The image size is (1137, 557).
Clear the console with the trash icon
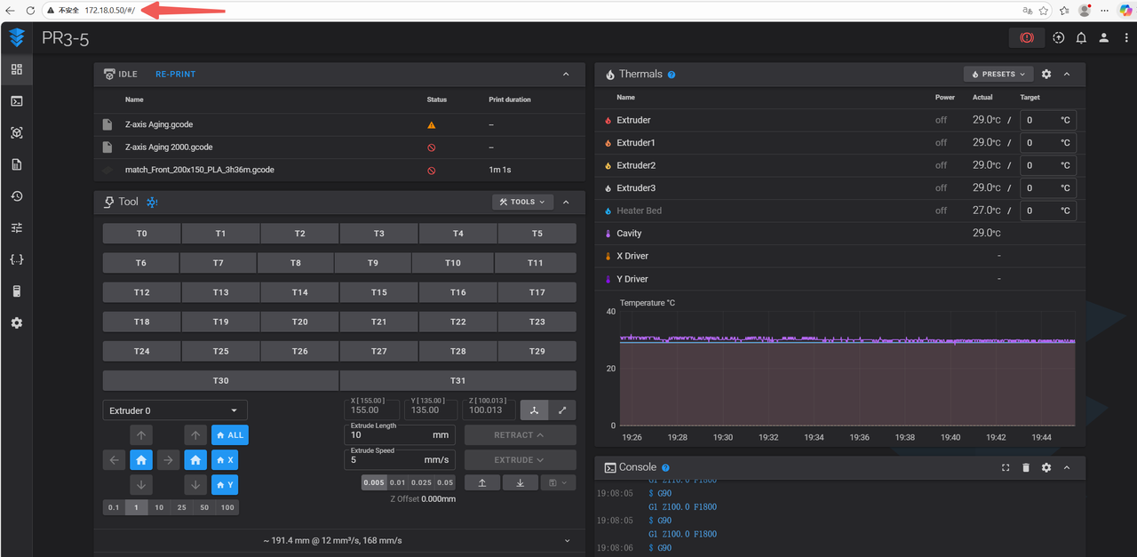[1026, 467]
